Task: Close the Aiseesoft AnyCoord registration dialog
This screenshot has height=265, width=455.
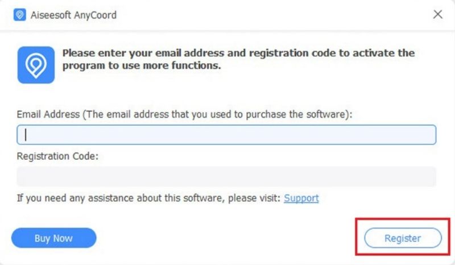Action: (437, 15)
